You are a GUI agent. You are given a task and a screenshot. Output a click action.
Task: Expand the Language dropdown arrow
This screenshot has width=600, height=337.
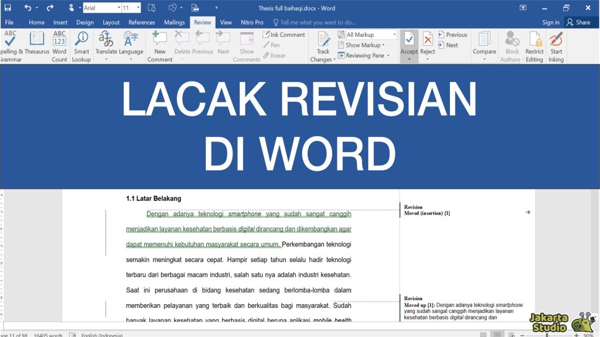(x=131, y=60)
